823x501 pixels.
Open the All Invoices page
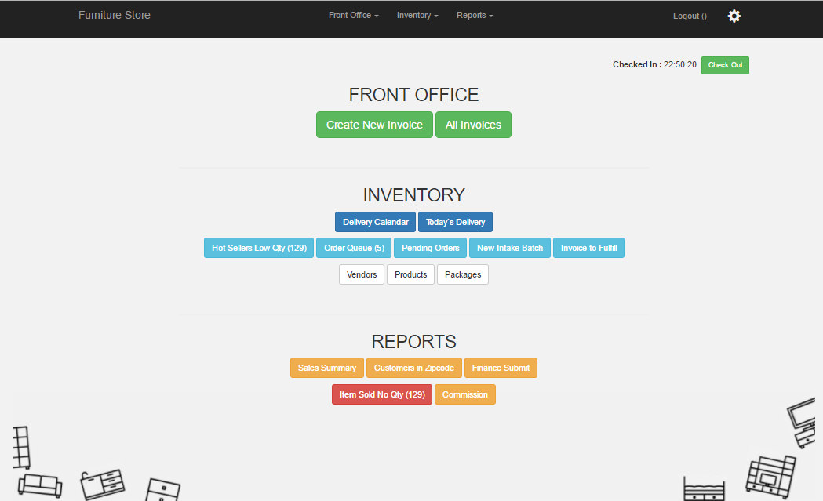[473, 125]
